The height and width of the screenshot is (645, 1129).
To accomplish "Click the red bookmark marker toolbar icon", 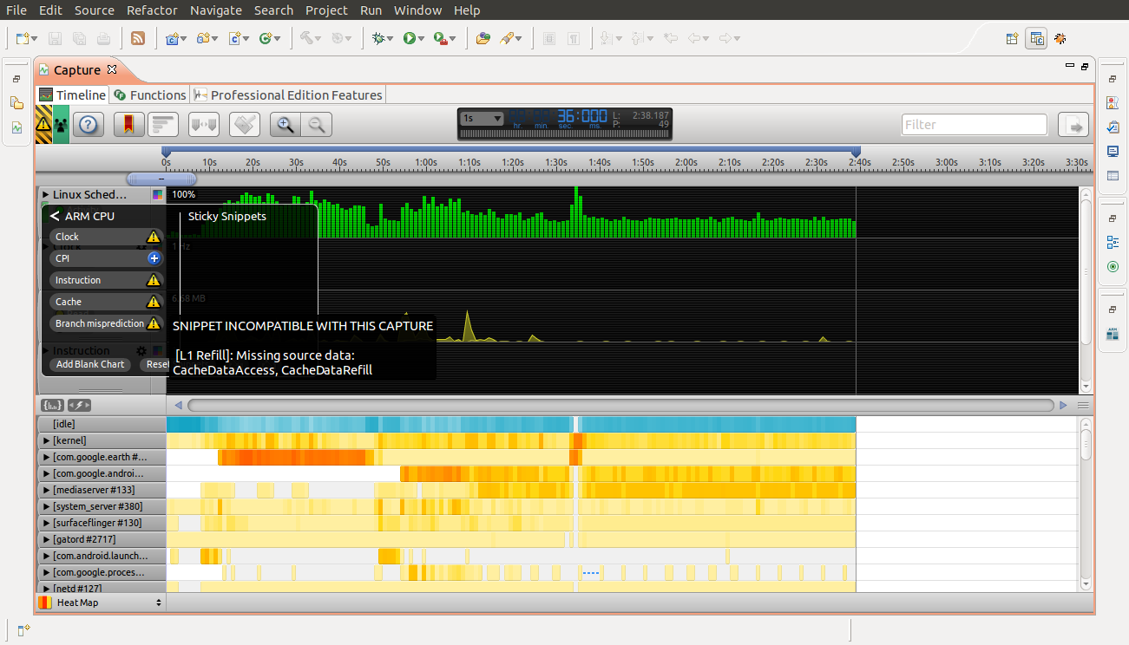I will tap(128, 125).
